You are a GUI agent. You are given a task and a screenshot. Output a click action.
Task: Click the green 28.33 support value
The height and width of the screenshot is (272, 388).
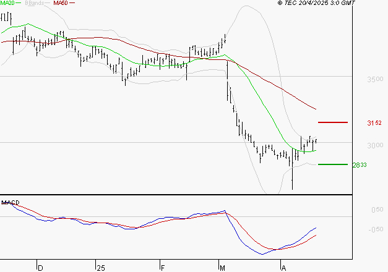(360, 165)
